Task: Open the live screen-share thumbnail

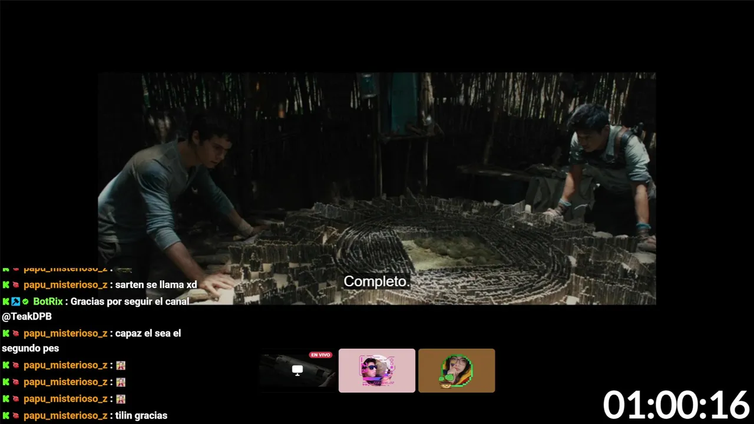Action: click(x=297, y=370)
